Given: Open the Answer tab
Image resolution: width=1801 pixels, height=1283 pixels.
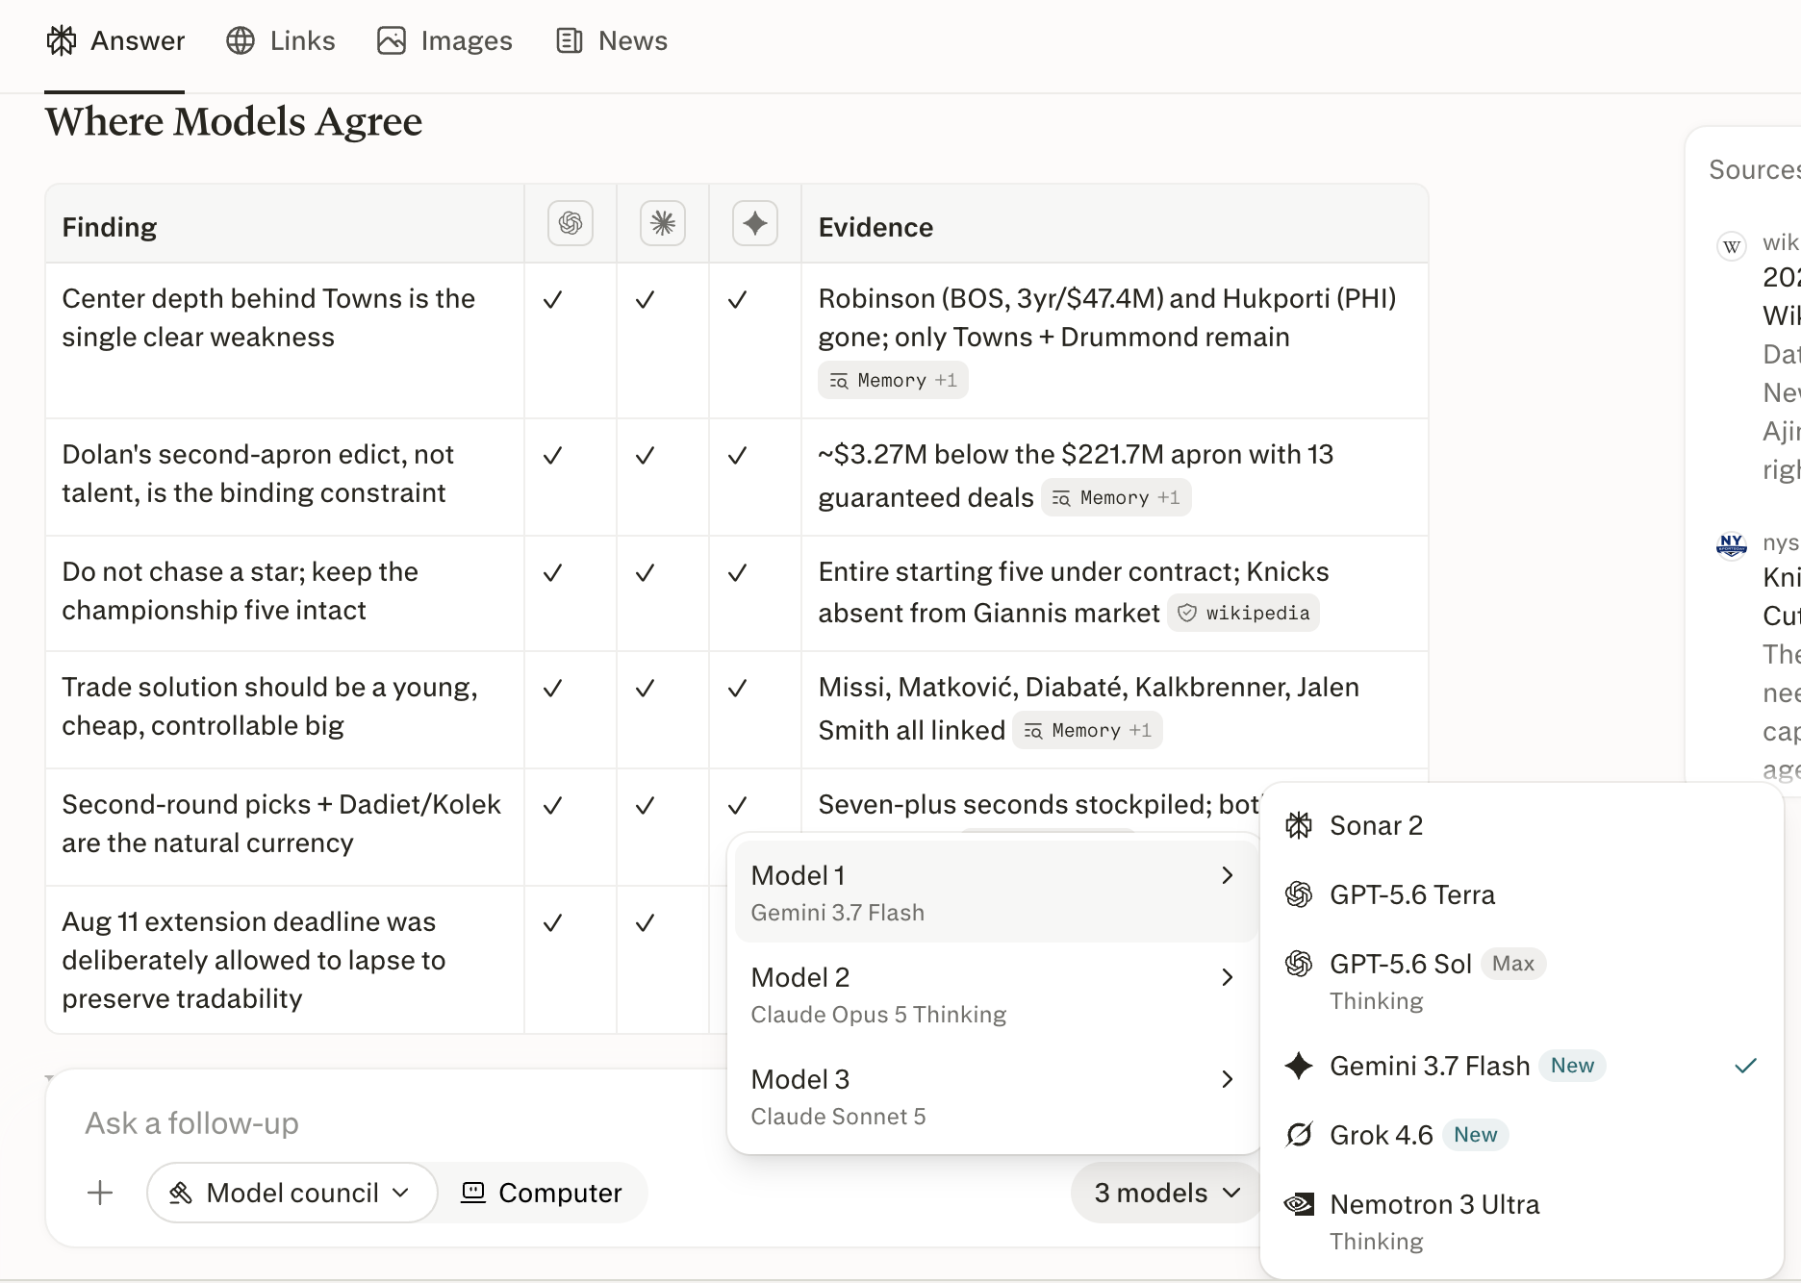Looking at the screenshot, I should click(x=115, y=40).
